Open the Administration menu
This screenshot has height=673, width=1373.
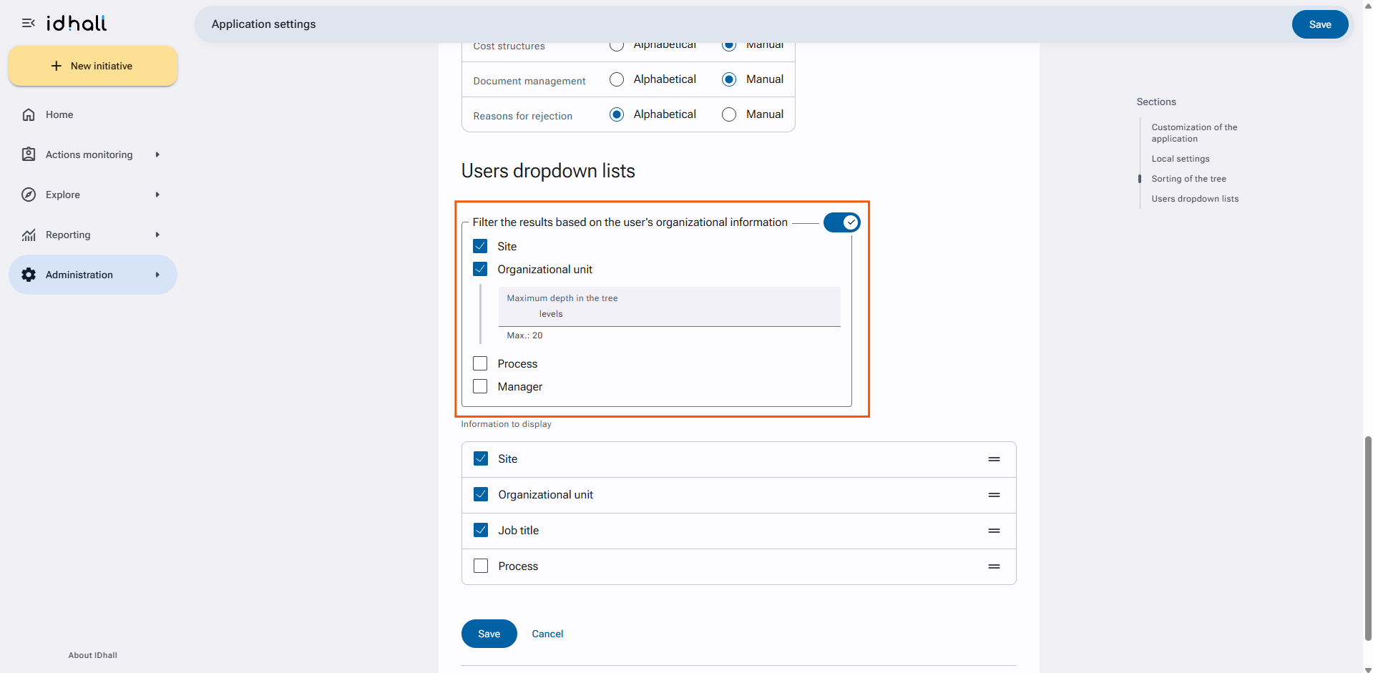(x=93, y=275)
